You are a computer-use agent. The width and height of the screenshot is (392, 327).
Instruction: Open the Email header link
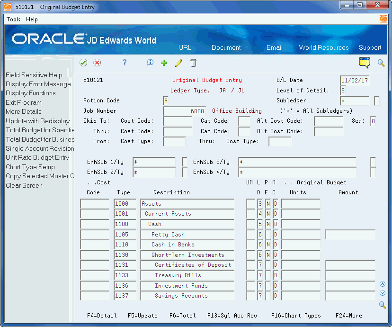(274, 47)
